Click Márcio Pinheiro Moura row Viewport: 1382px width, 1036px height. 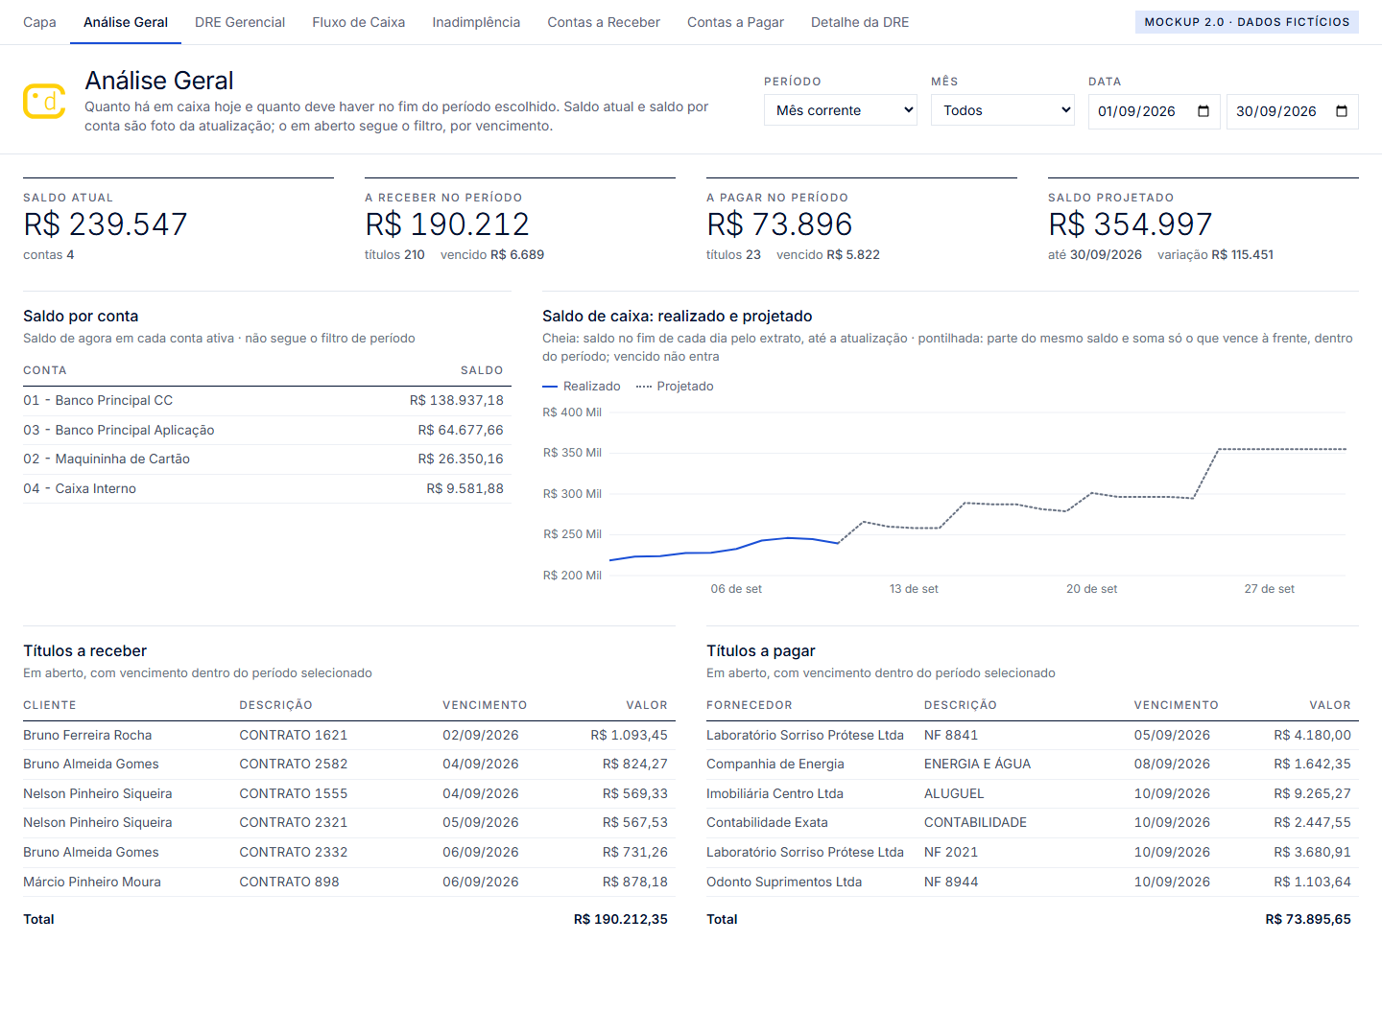point(349,883)
